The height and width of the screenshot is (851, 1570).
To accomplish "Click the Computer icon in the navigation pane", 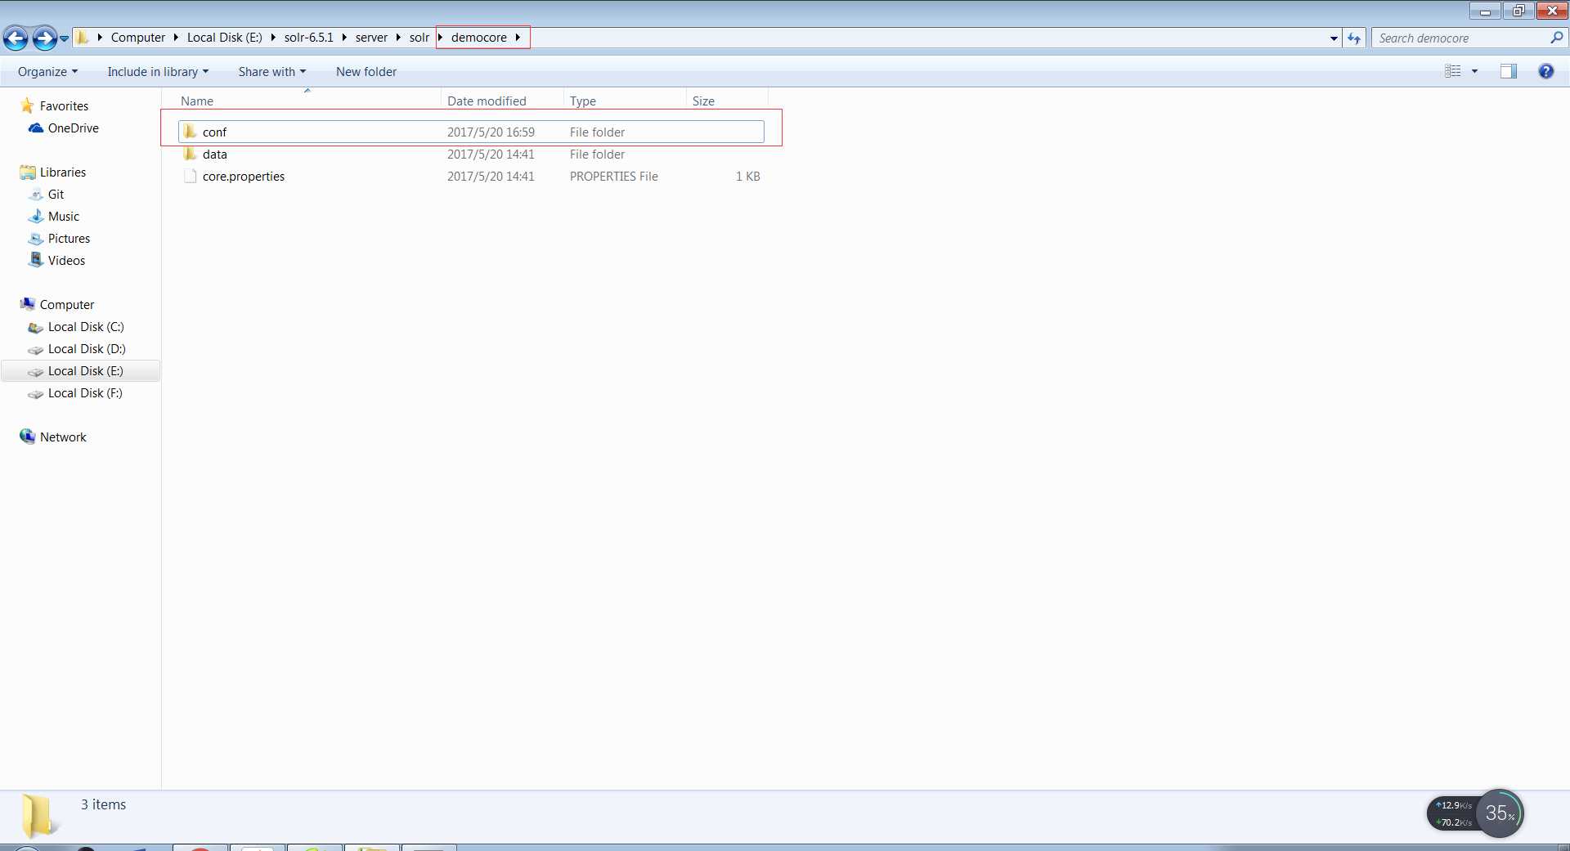I will point(27,304).
